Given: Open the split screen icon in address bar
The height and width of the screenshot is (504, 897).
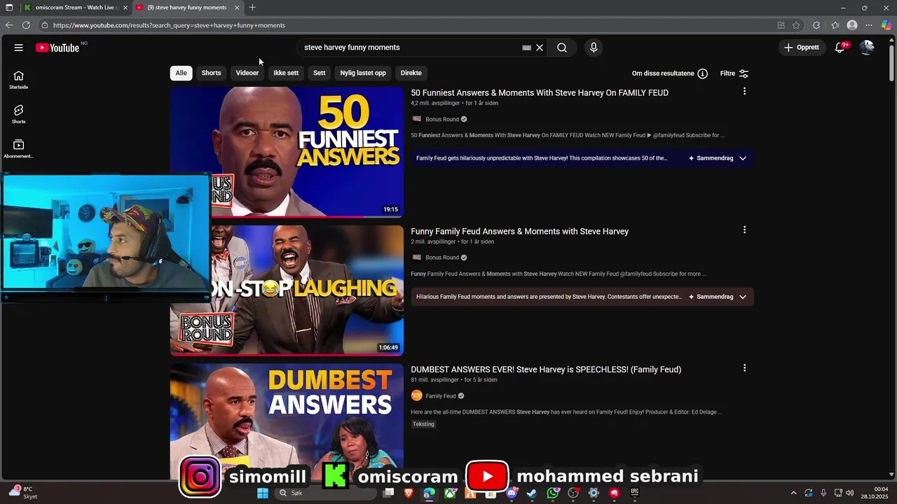Looking at the screenshot, I should pyautogui.click(x=781, y=25).
